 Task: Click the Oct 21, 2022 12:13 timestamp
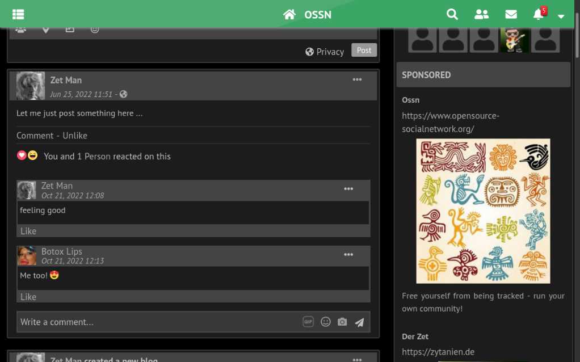click(x=73, y=261)
